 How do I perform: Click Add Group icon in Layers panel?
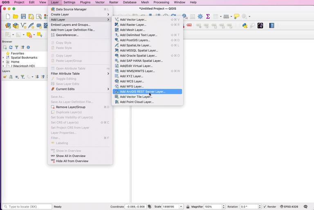coord(11,77)
